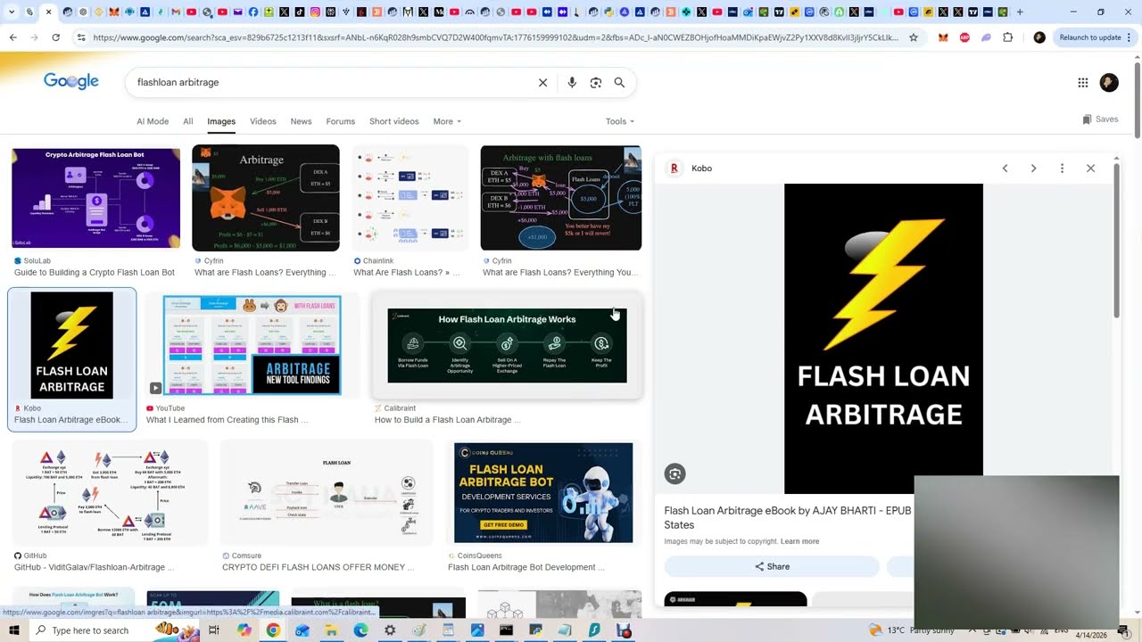Open SoluLab Crypto Arbitrage Flash Loan Bot thumbnail
This screenshot has width=1142, height=642.
pos(95,198)
